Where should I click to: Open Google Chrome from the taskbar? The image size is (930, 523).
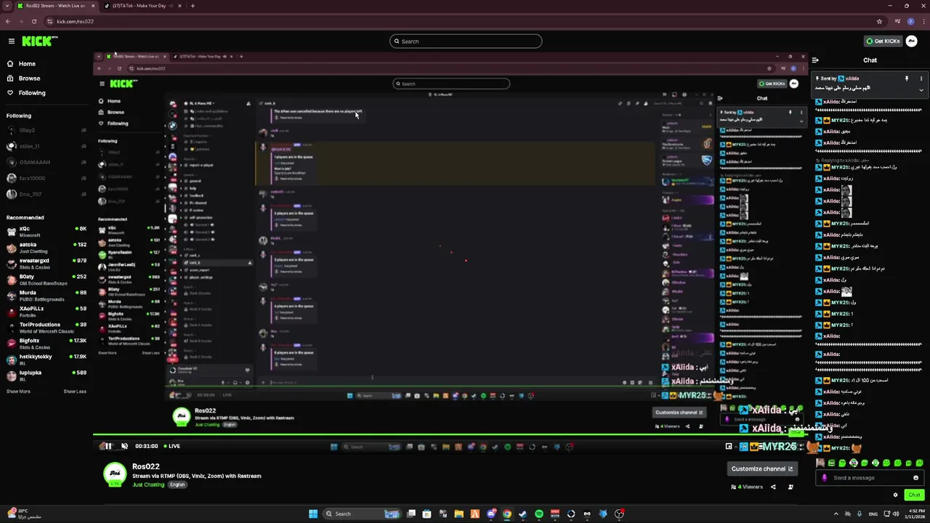(x=507, y=514)
